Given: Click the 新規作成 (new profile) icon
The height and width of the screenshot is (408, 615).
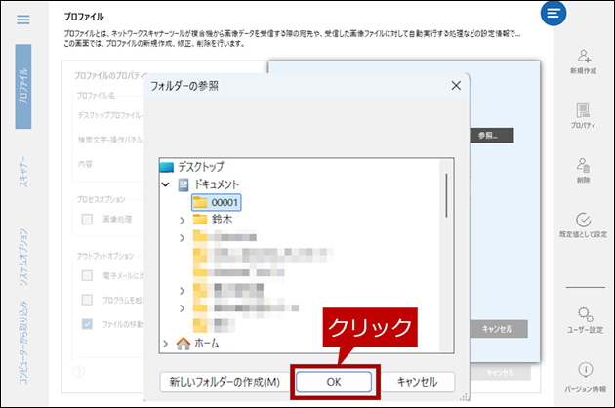Looking at the screenshot, I should [584, 57].
